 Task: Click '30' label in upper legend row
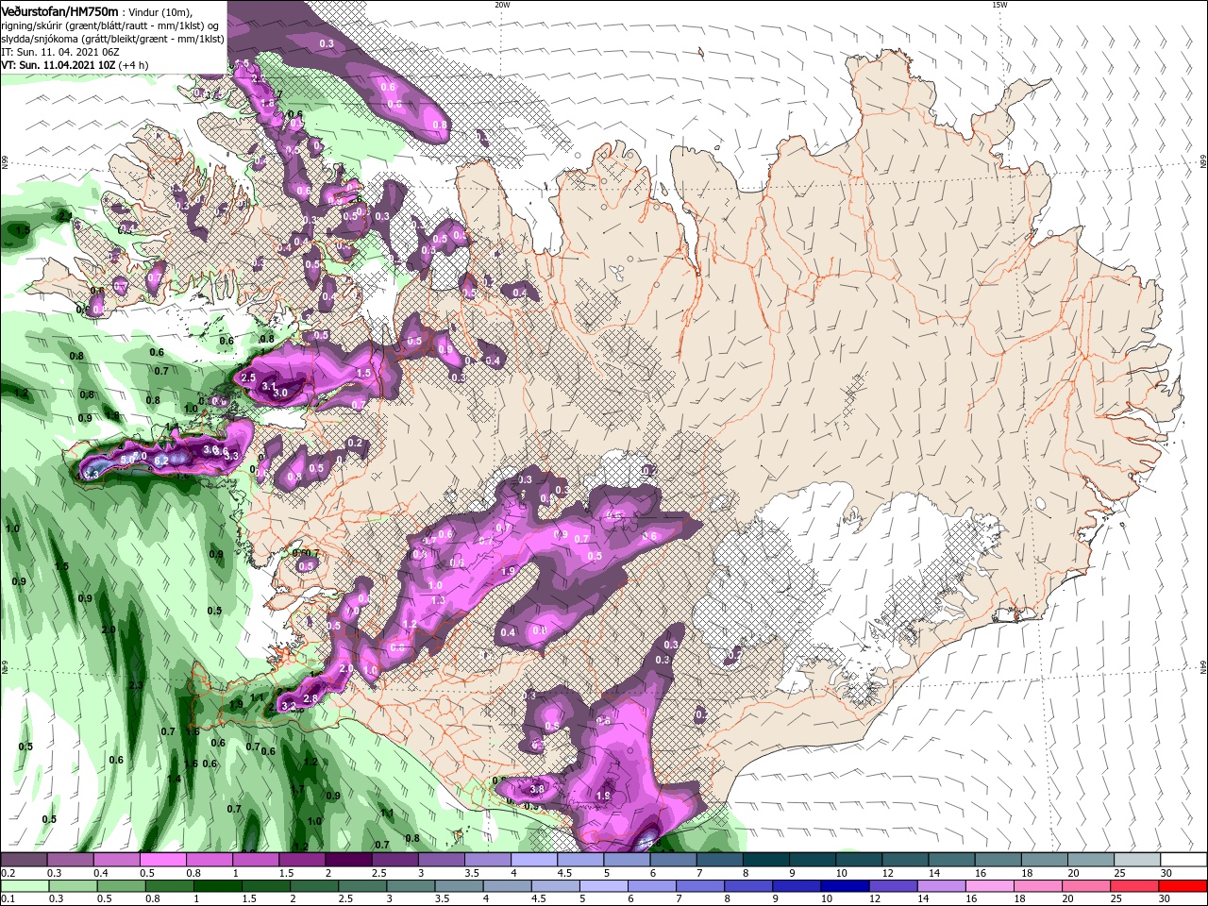click(x=1167, y=873)
